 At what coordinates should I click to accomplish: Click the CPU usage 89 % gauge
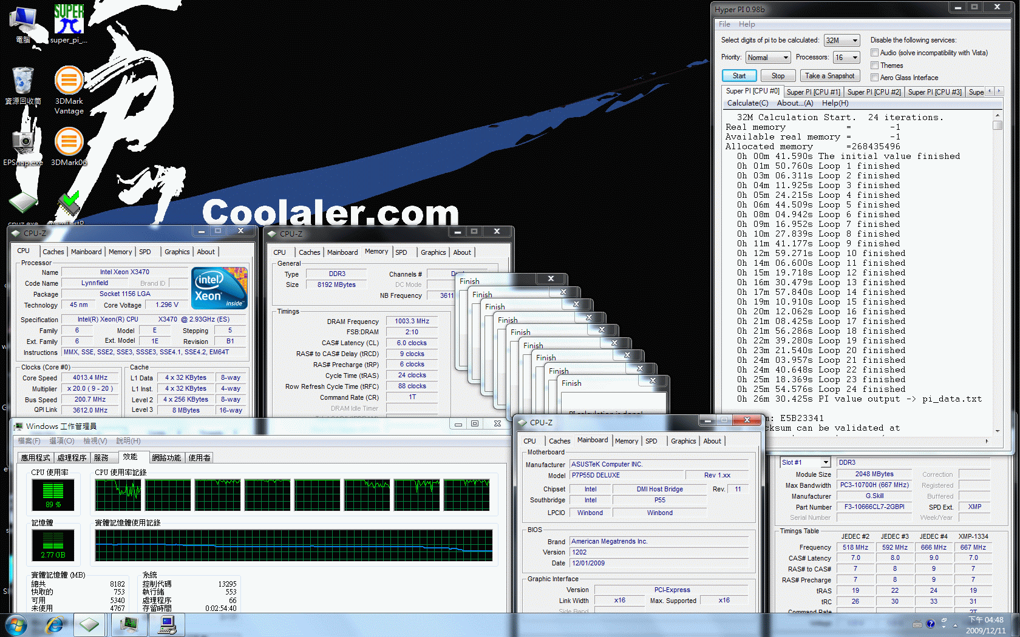[x=53, y=494]
